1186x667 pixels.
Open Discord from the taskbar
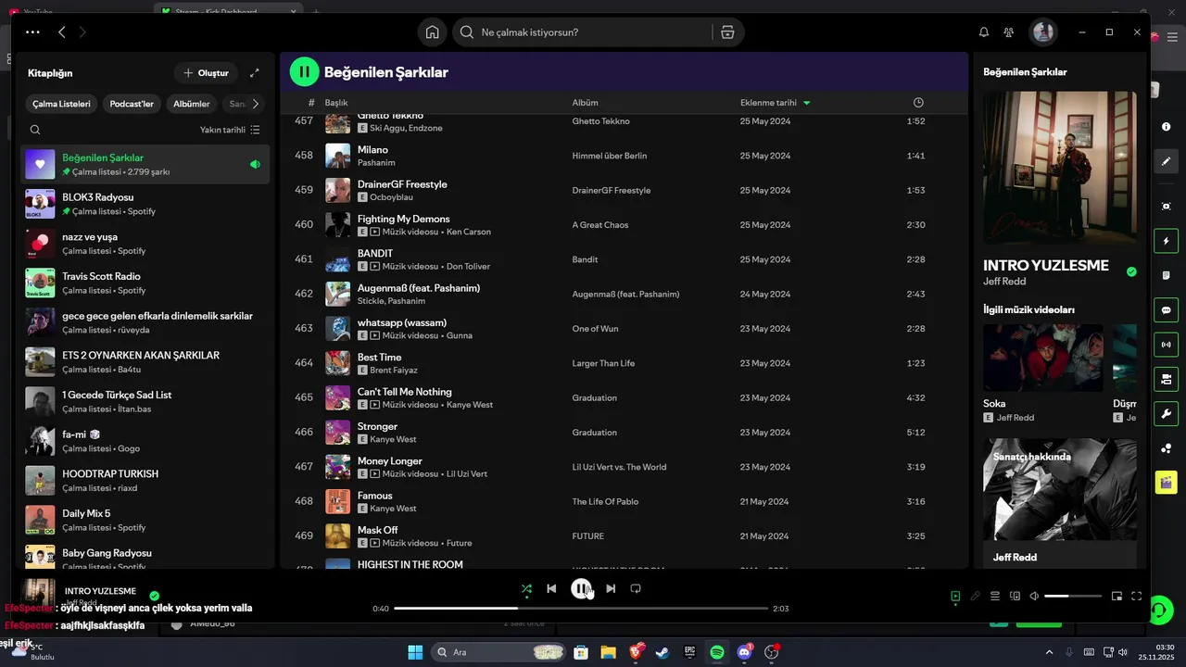coord(744,652)
